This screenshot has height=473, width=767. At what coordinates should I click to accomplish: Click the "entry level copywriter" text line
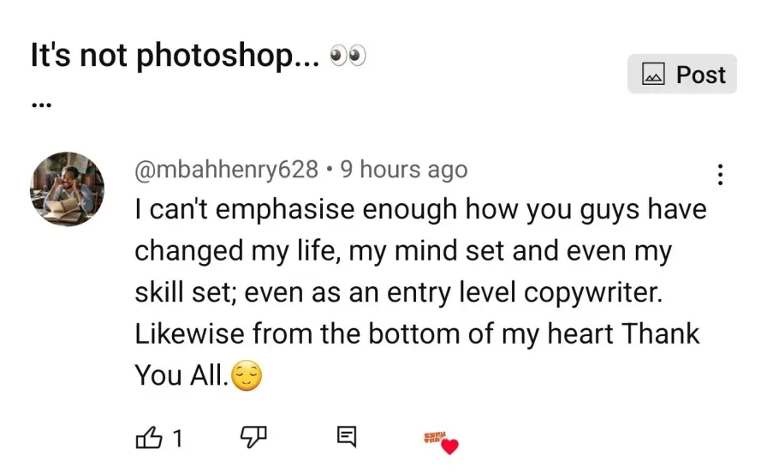[398, 292]
